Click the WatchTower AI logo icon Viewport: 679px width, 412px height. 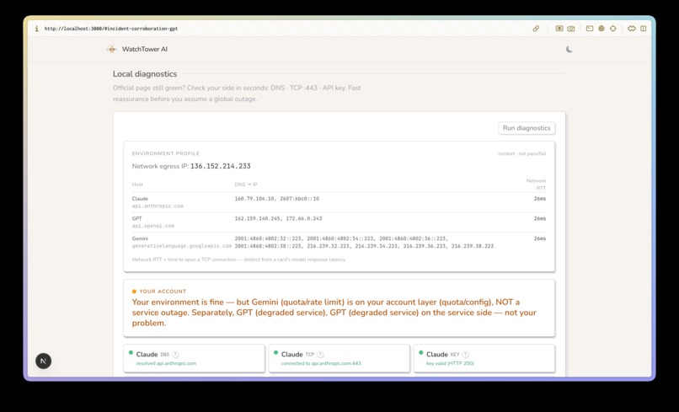112,50
